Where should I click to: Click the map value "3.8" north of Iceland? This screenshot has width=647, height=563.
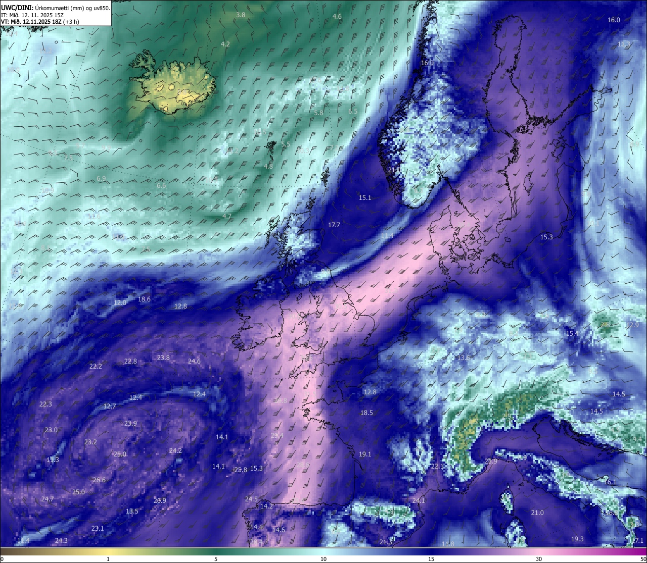point(241,15)
